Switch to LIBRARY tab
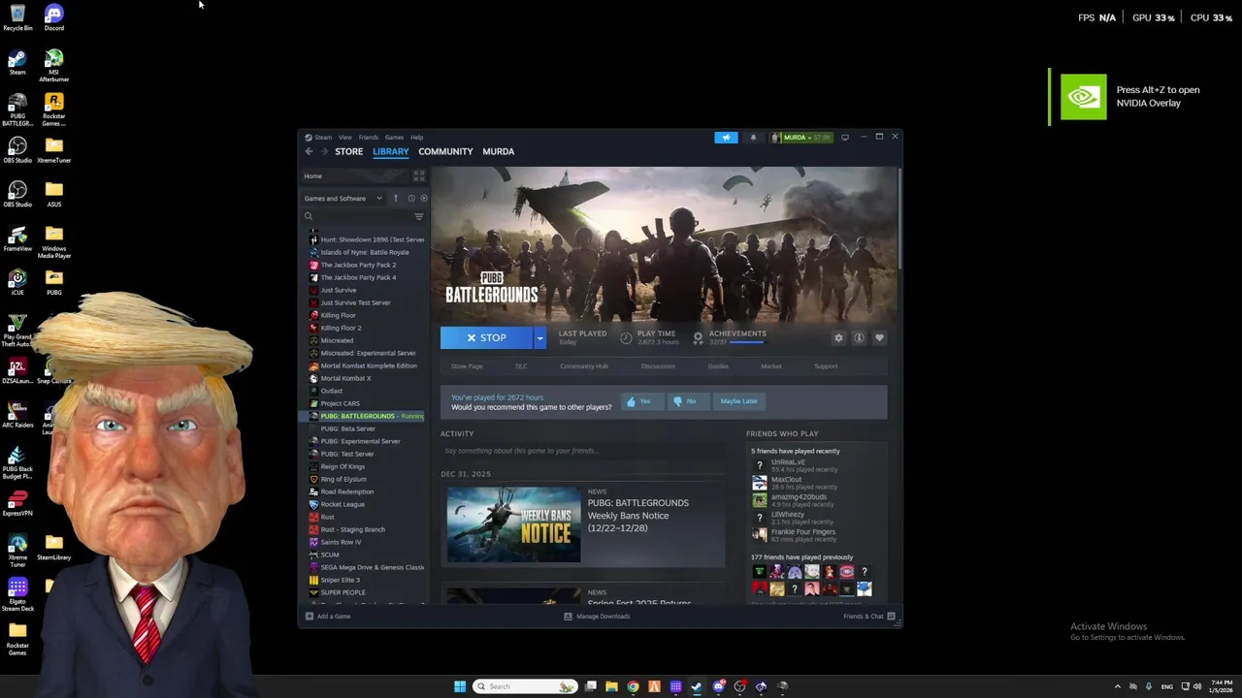This screenshot has height=698, width=1242. tap(390, 151)
